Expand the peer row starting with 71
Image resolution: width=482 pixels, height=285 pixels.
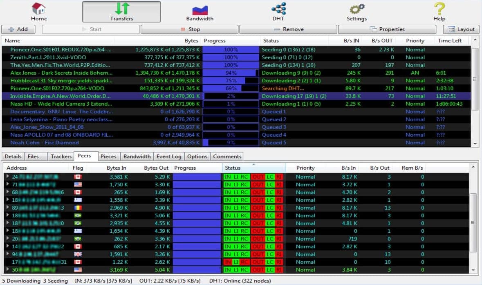(x=8, y=185)
